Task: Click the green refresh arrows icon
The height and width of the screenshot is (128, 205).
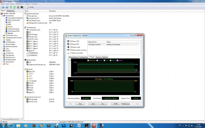Action: coord(14,7)
